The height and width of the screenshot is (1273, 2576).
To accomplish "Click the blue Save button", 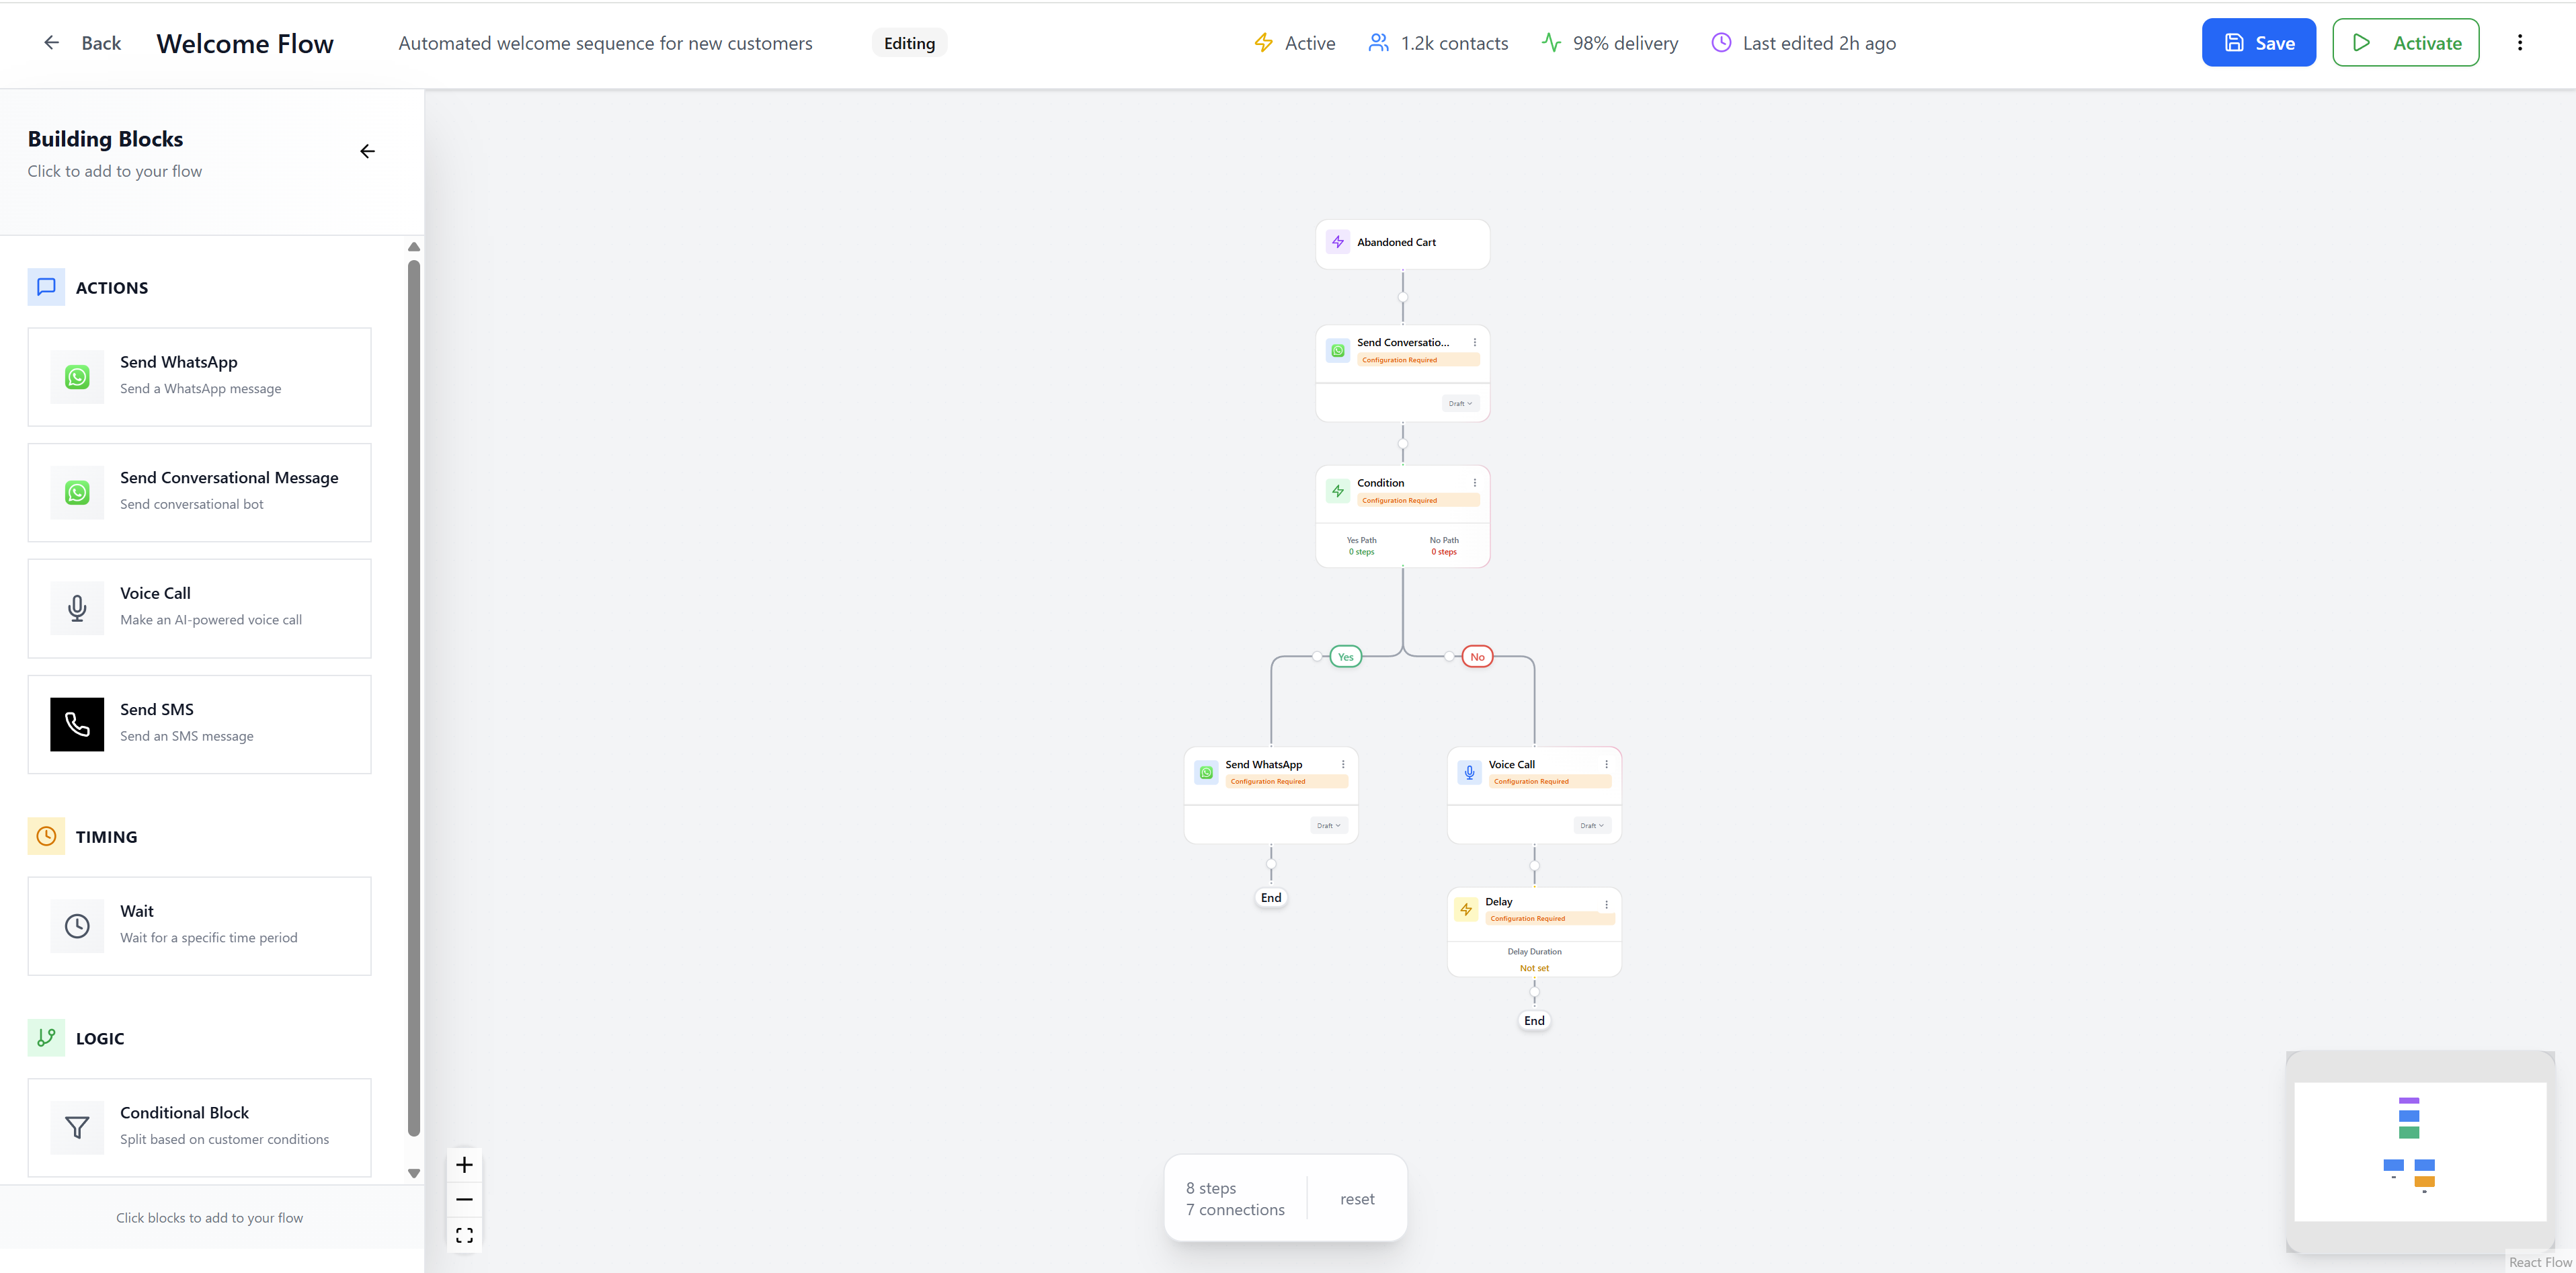I will point(2258,43).
